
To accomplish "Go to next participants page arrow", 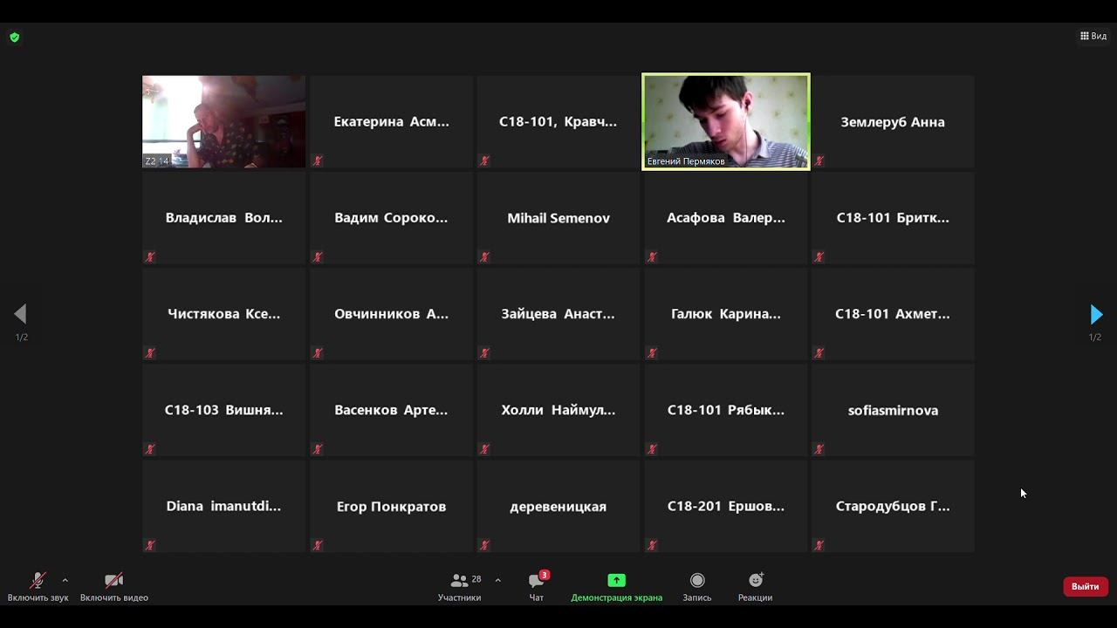I will point(1096,314).
